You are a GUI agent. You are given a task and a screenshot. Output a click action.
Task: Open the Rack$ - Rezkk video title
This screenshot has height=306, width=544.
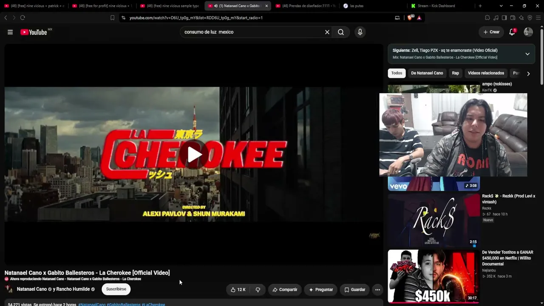pos(508,199)
